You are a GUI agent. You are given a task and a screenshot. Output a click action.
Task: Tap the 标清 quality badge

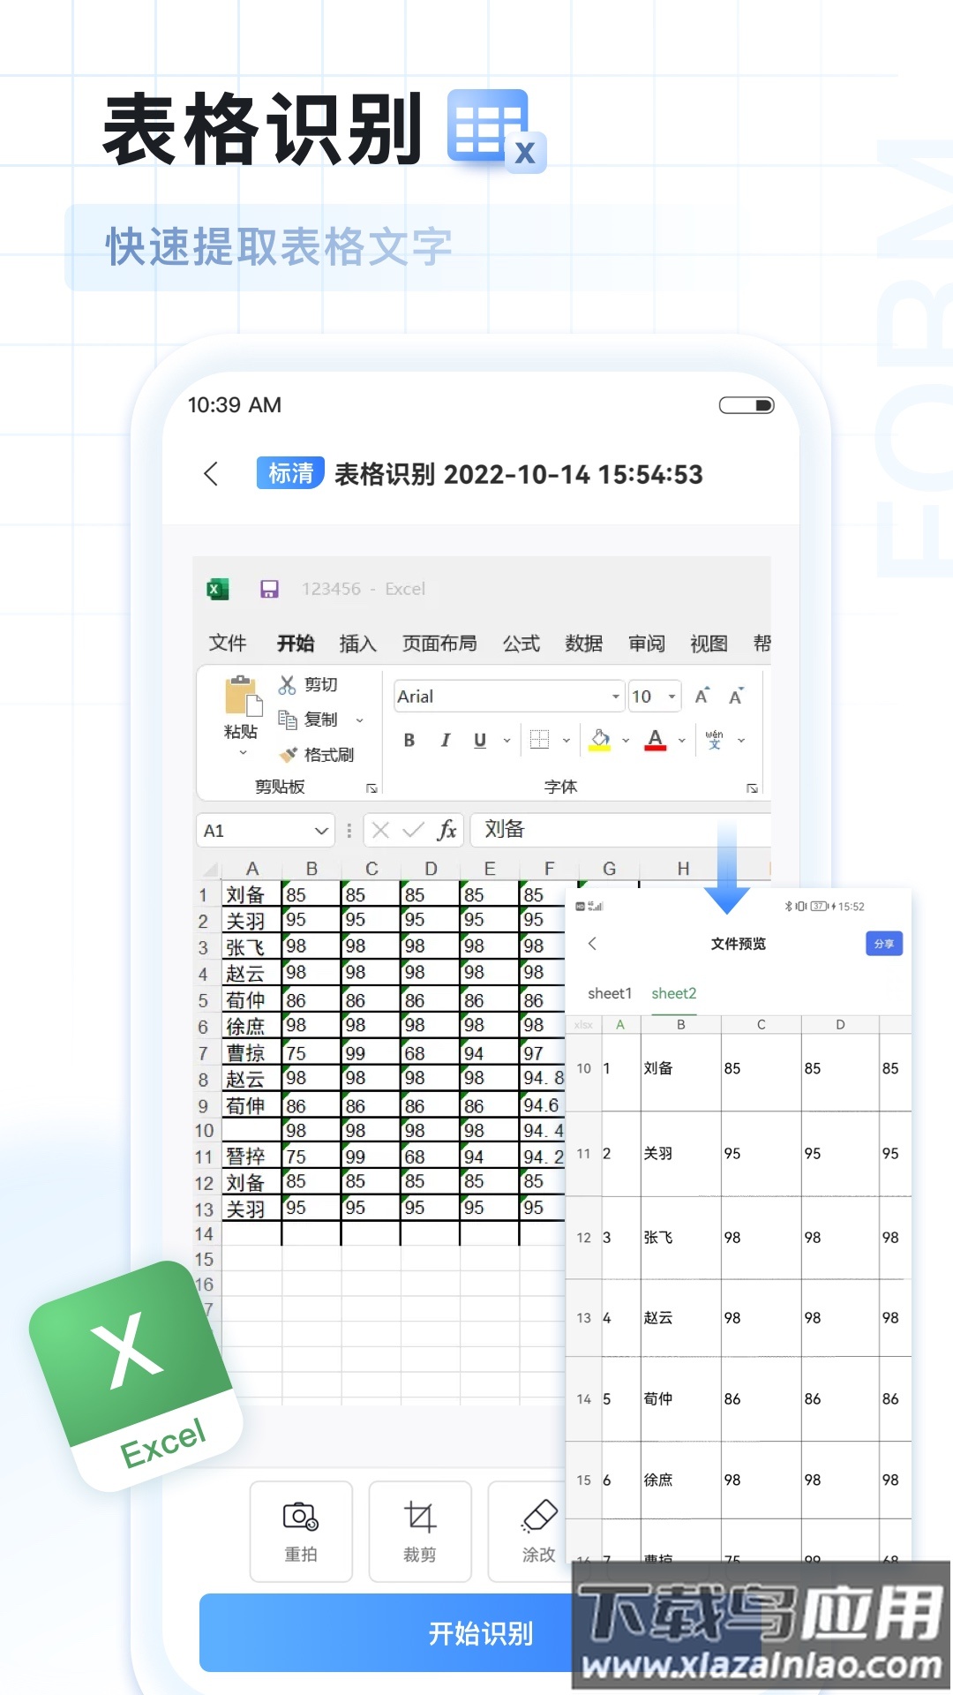tap(290, 473)
